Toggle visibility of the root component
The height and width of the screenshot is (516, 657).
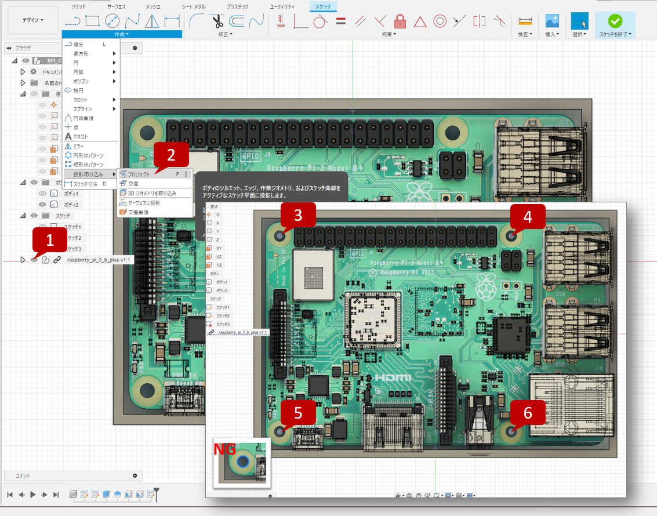(26, 61)
